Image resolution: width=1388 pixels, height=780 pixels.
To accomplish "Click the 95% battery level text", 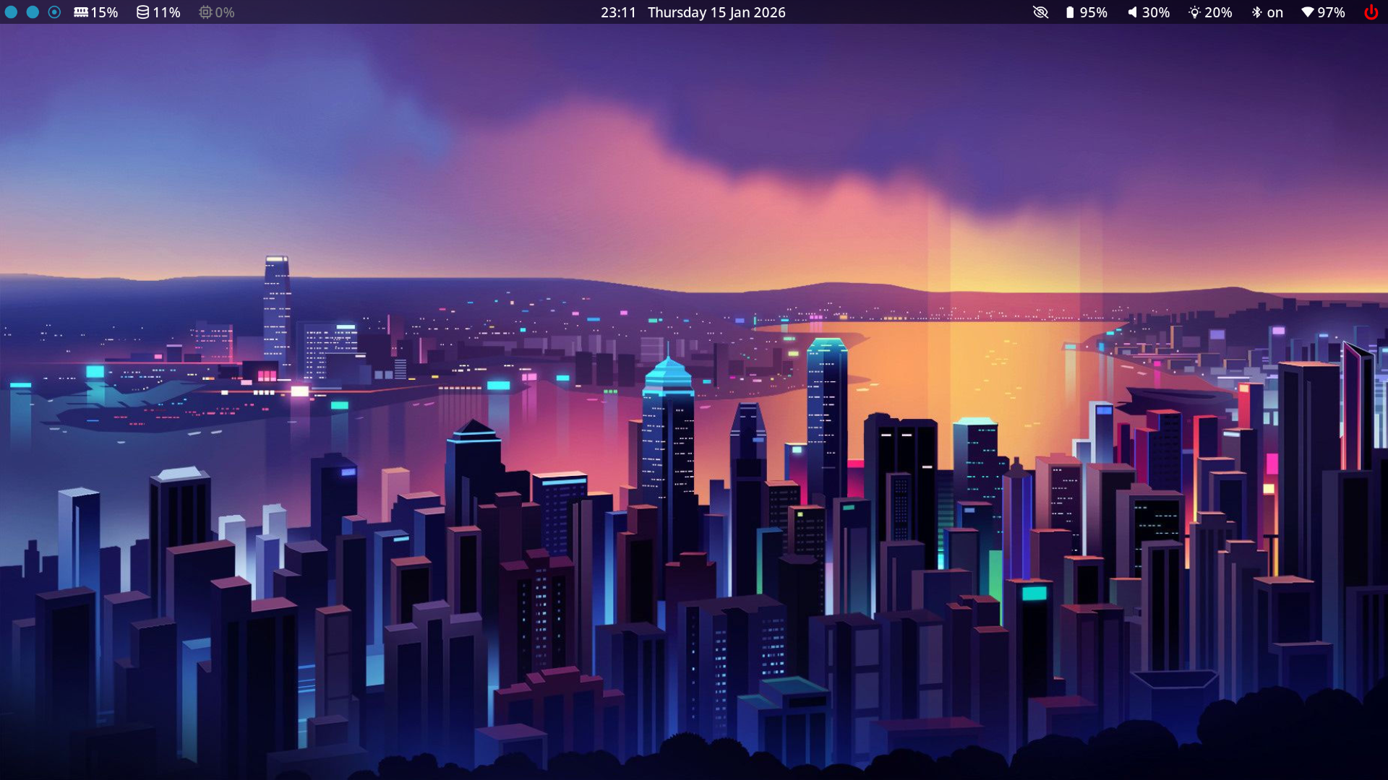I will click(1094, 12).
